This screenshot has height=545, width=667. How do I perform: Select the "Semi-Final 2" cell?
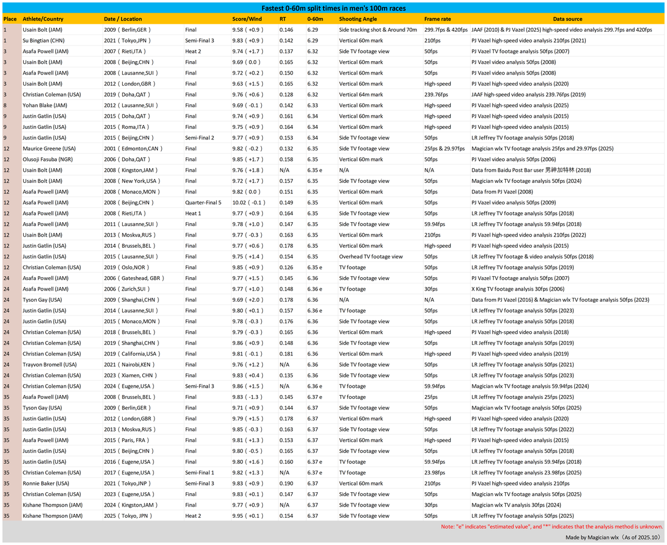(201, 138)
